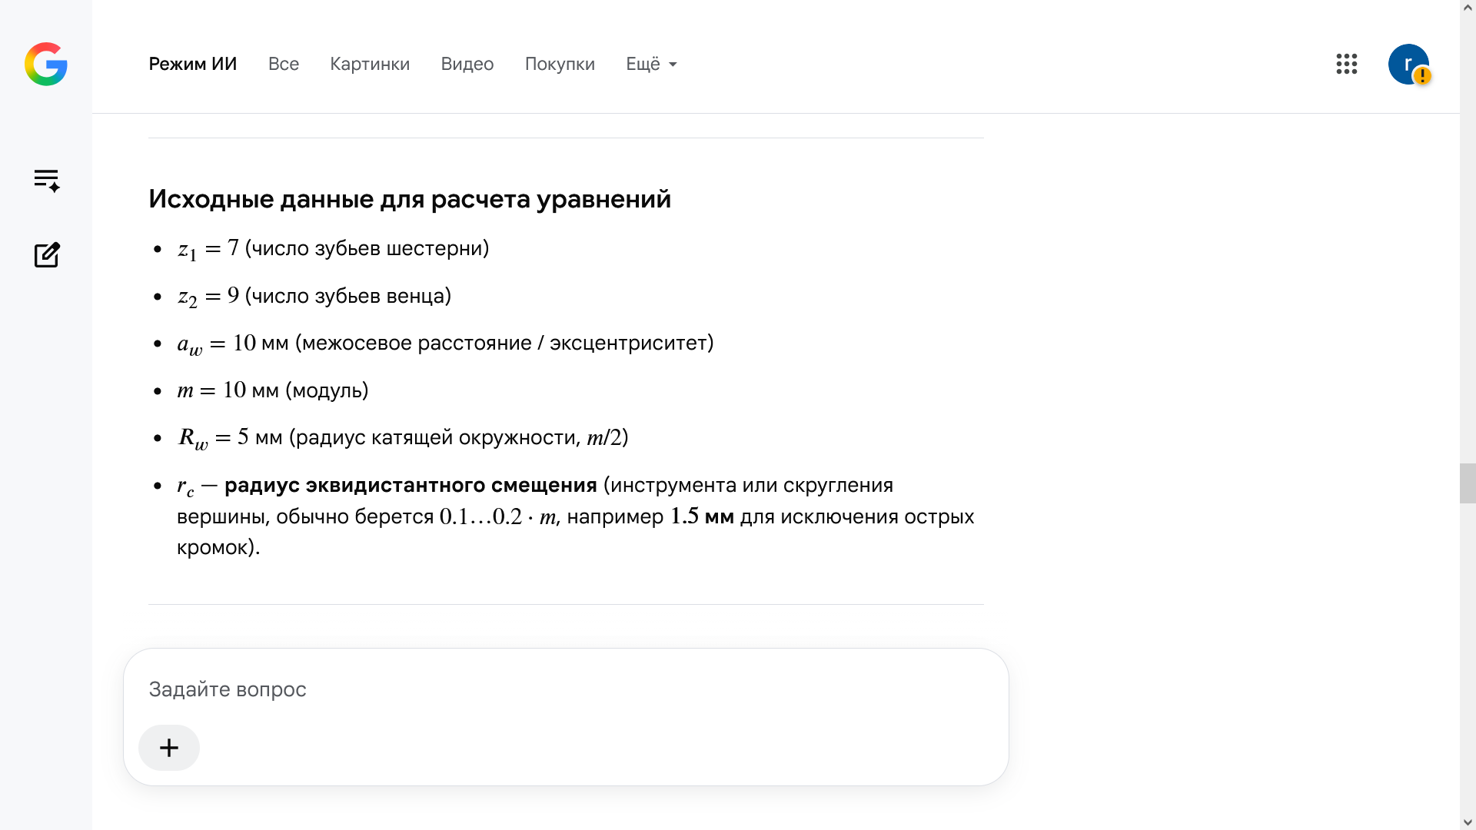Image resolution: width=1476 pixels, height=830 pixels.
Task: Go to the Покупки tab
Action: [x=560, y=64]
